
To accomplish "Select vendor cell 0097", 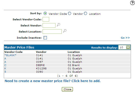I will tap(40, 62).
